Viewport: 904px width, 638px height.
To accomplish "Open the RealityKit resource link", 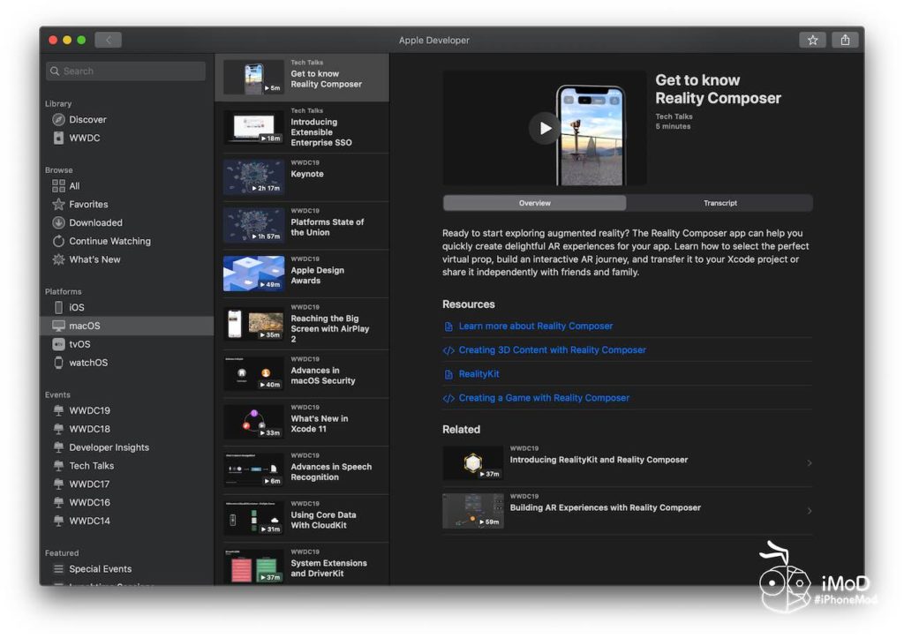I will pos(478,374).
